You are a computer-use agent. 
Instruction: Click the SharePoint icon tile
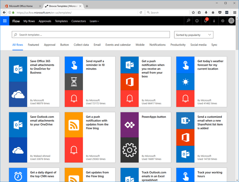(185, 121)
